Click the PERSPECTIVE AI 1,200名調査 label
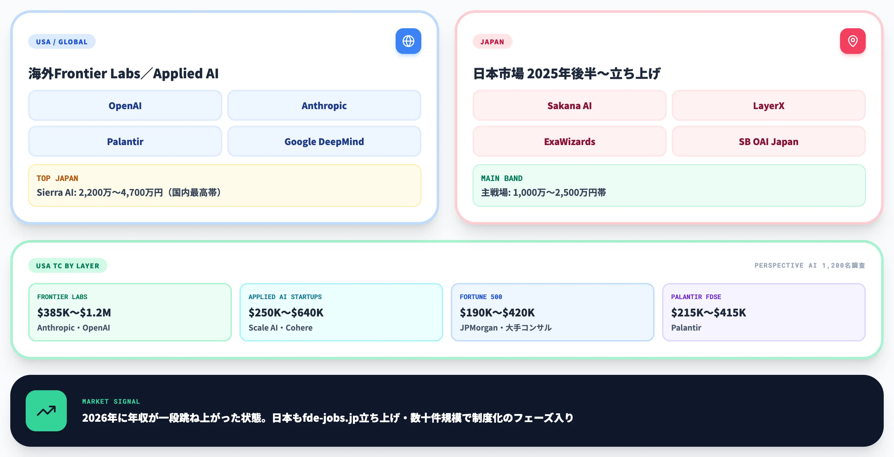This screenshot has height=457, width=894. pyautogui.click(x=810, y=265)
